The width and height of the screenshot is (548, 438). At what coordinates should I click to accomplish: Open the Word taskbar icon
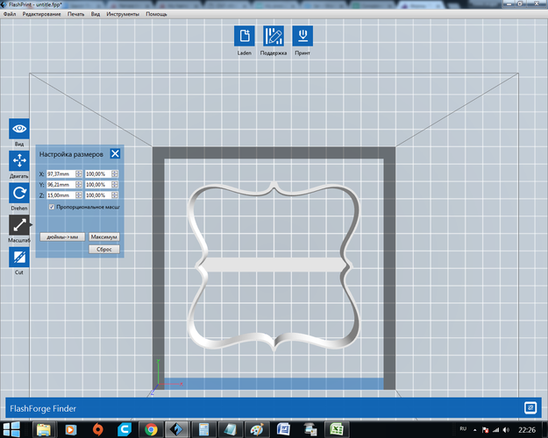point(283,429)
